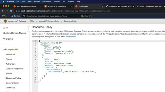
Task: Open Authorizers for requestAPI
Action: pos(11,64)
